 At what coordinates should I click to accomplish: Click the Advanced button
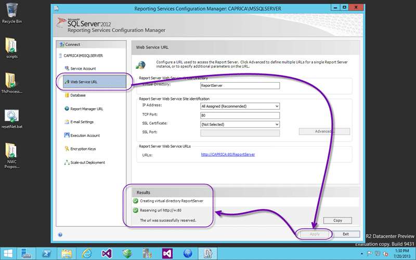point(324,132)
